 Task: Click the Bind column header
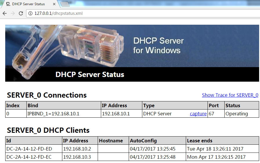(64, 105)
